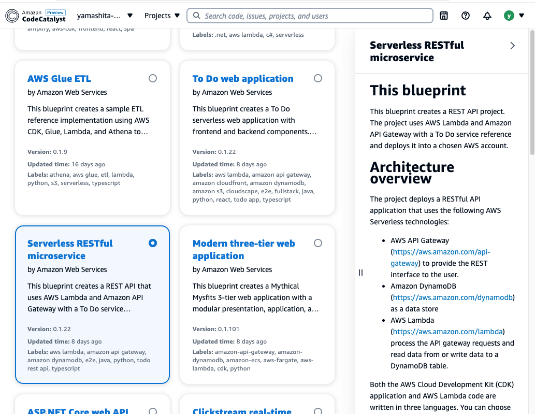Select the To Do web application radio button

[x=317, y=79]
